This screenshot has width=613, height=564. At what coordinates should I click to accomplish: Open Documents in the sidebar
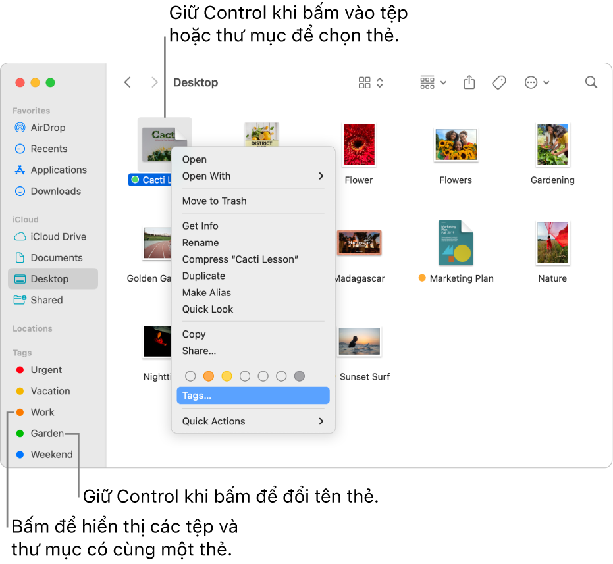tap(53, 257)
